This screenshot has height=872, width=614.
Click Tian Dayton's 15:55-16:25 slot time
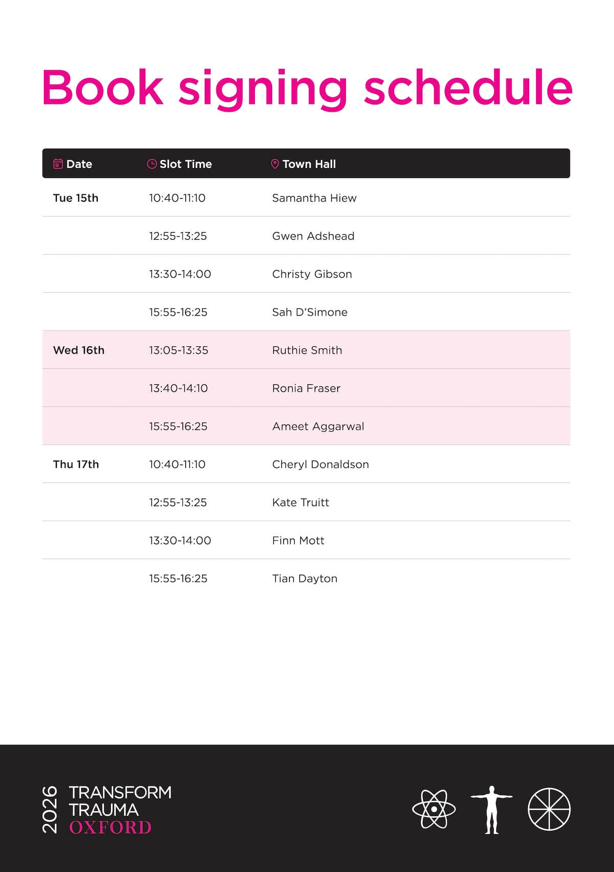(178, 578)
